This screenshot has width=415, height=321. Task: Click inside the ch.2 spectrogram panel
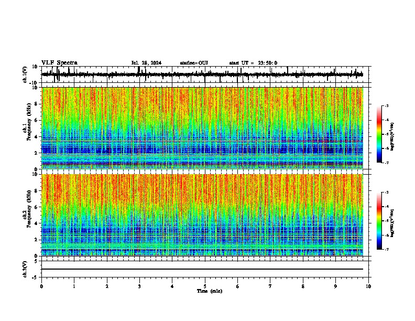pos(202,215)
